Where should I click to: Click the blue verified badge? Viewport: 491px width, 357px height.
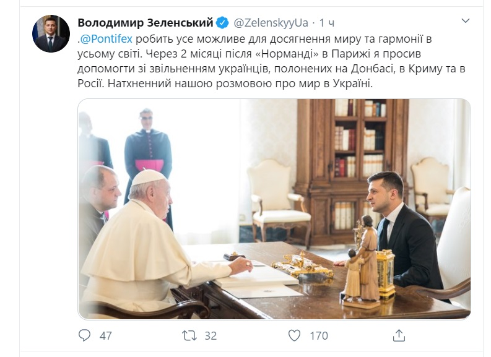click(223, 23)
